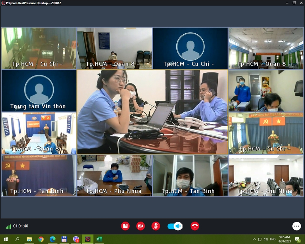This screenshot has width=305, height=244.
Task: Open the ENG language selector
Action: [x=272, y=239]
